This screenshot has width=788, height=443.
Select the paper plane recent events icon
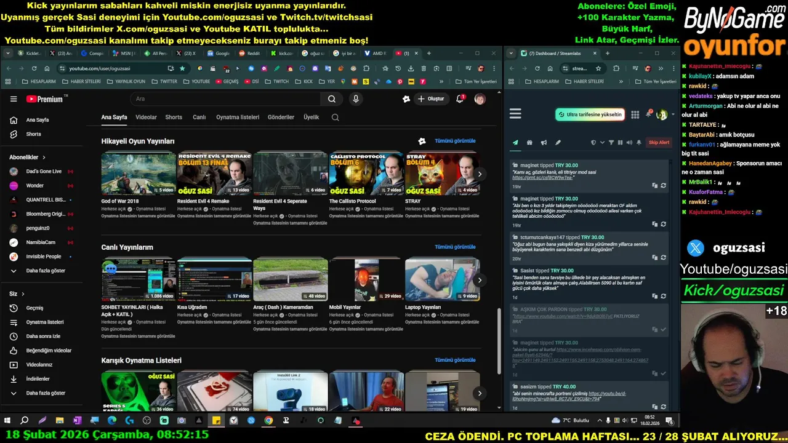coord(515,143)
